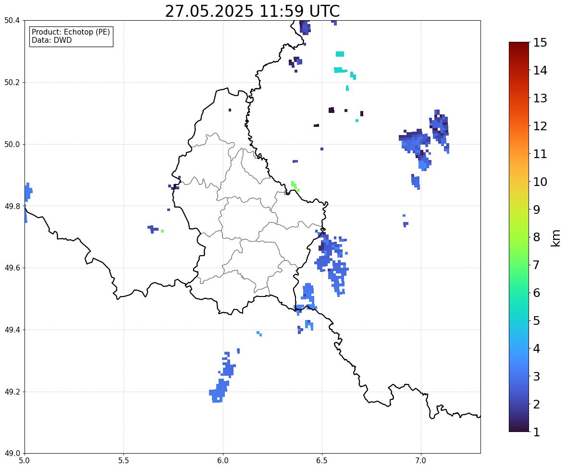Click the colorbar label '3'
The height and width of the screenshot is (469, 566).
[x=537, y=376]
